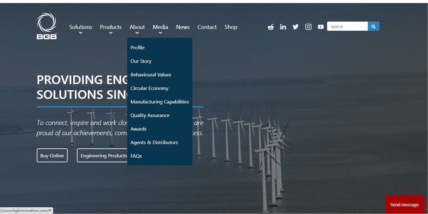Open the Twitter icon link
The image size is (428, 214).
(296, 27)
